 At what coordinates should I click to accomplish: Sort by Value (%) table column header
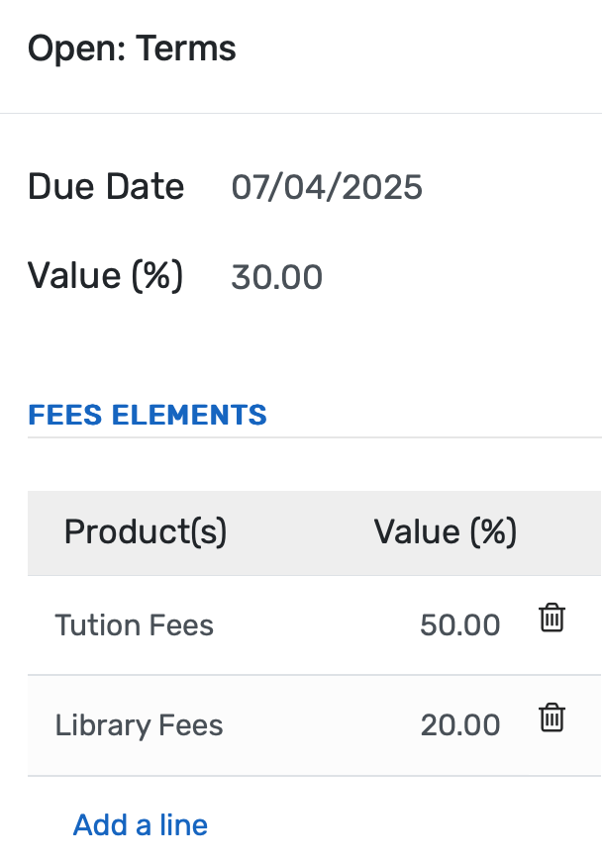(445, 532)
